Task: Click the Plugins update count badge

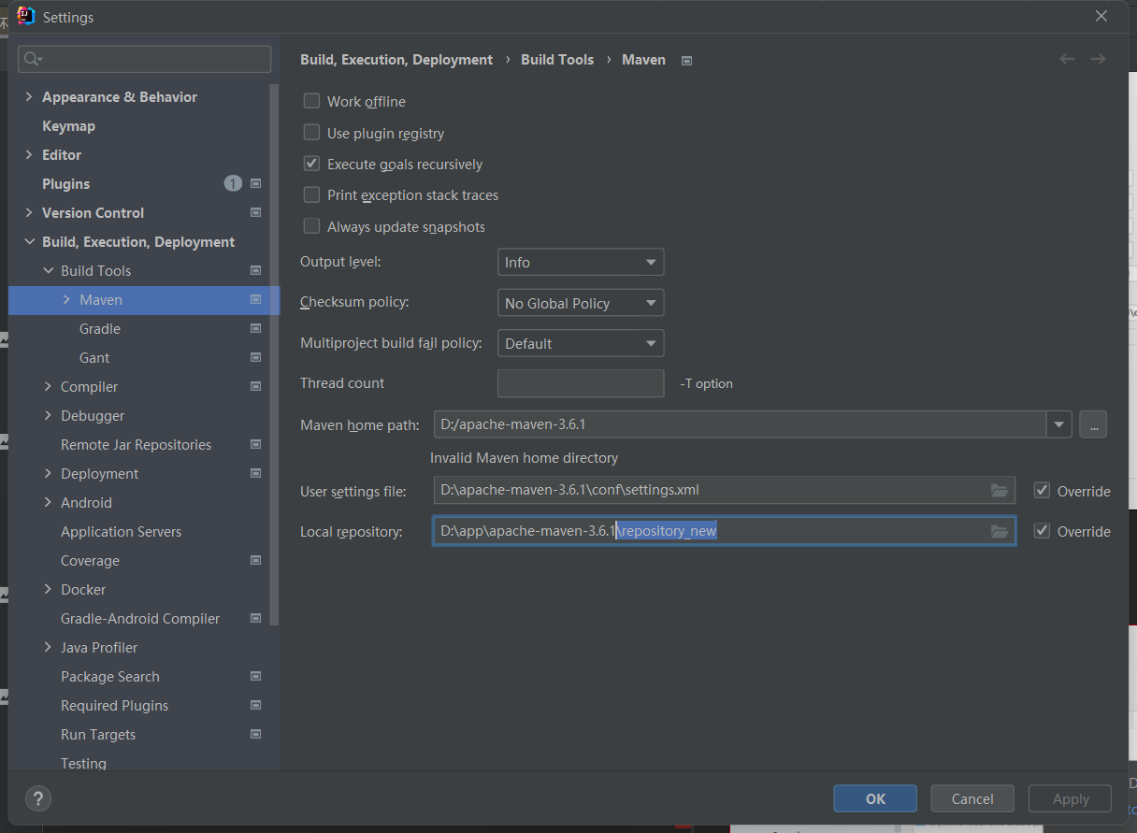Action: pos(233,183)
